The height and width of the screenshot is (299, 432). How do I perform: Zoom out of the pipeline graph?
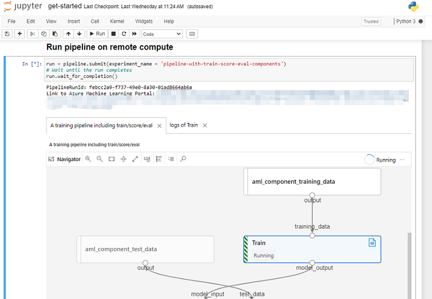[x=100, y=159]
